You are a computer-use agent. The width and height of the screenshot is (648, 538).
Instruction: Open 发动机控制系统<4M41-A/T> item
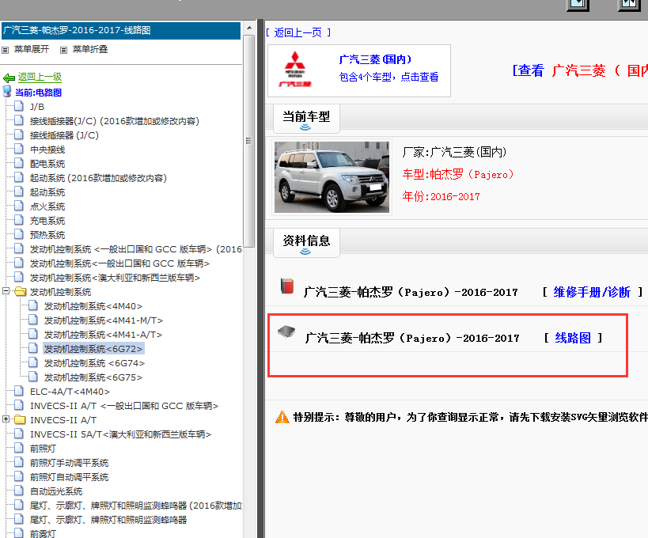tap(103, 335)
